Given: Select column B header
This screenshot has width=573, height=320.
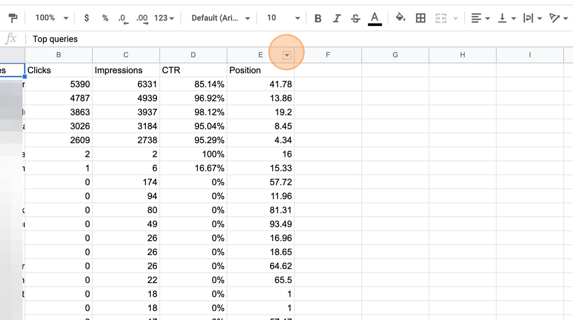Looking at the screenshot, I should pos(58,55).
